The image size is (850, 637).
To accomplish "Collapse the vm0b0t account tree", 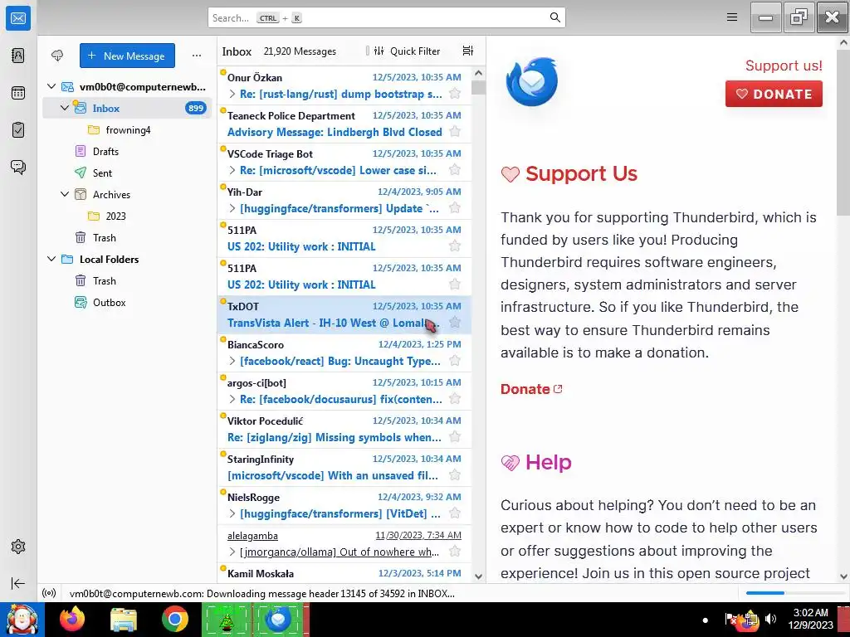I will pyautogui.click(x=51, y=86).
